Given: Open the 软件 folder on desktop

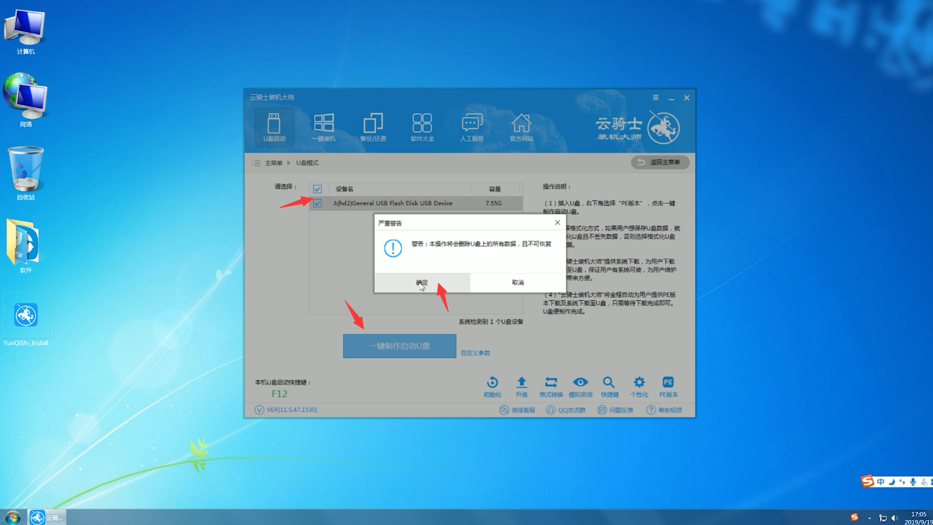Looking at the screenshot, I should [26, 246].
